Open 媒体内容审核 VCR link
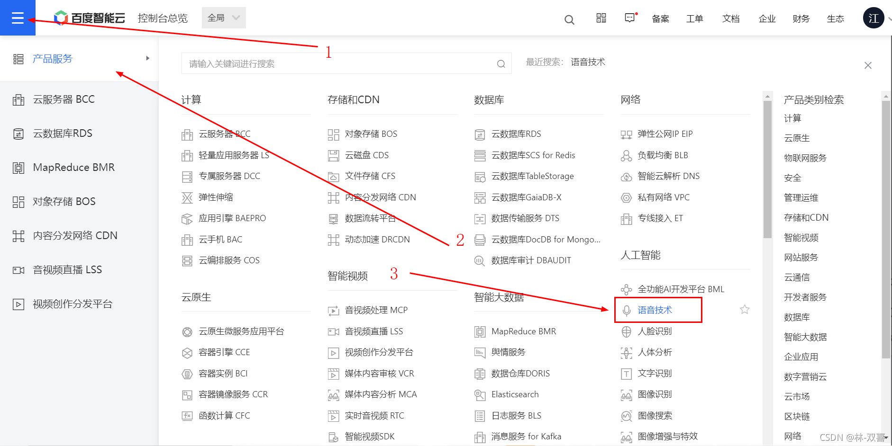Viewport: 892px width, 446px height. coord(379,374)
